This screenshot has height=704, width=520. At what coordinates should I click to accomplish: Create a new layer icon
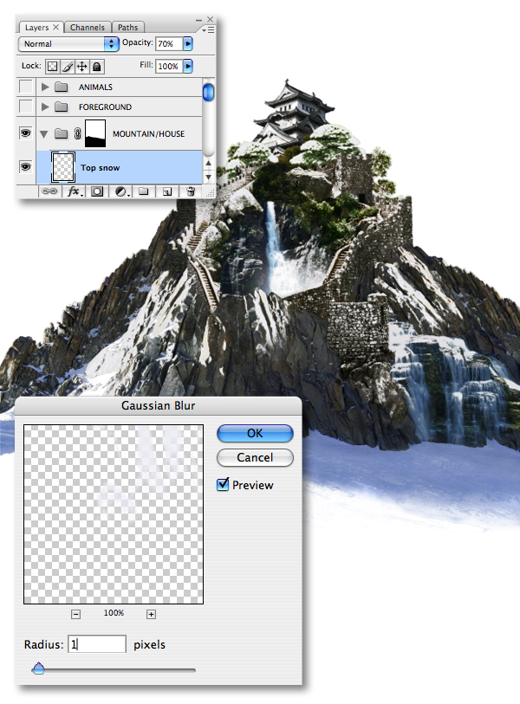(x=167, y=191)
